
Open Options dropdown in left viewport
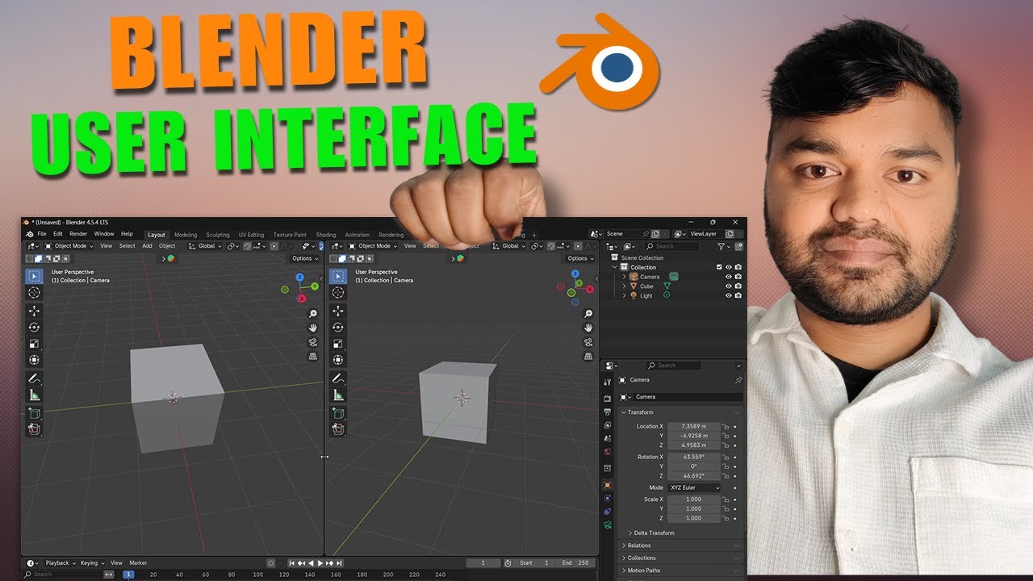tap(306, 258)
